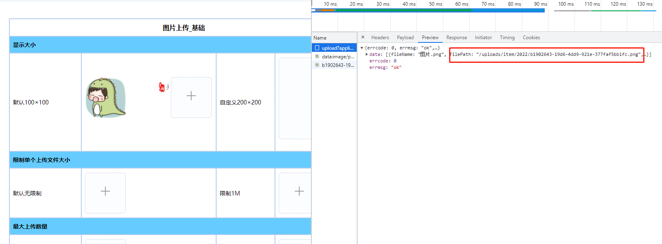Click the document icon of upload request
The width and height of the screenshot is (662, 244).
[317, 48]
